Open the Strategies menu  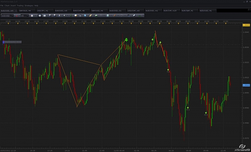pos(29,6)
